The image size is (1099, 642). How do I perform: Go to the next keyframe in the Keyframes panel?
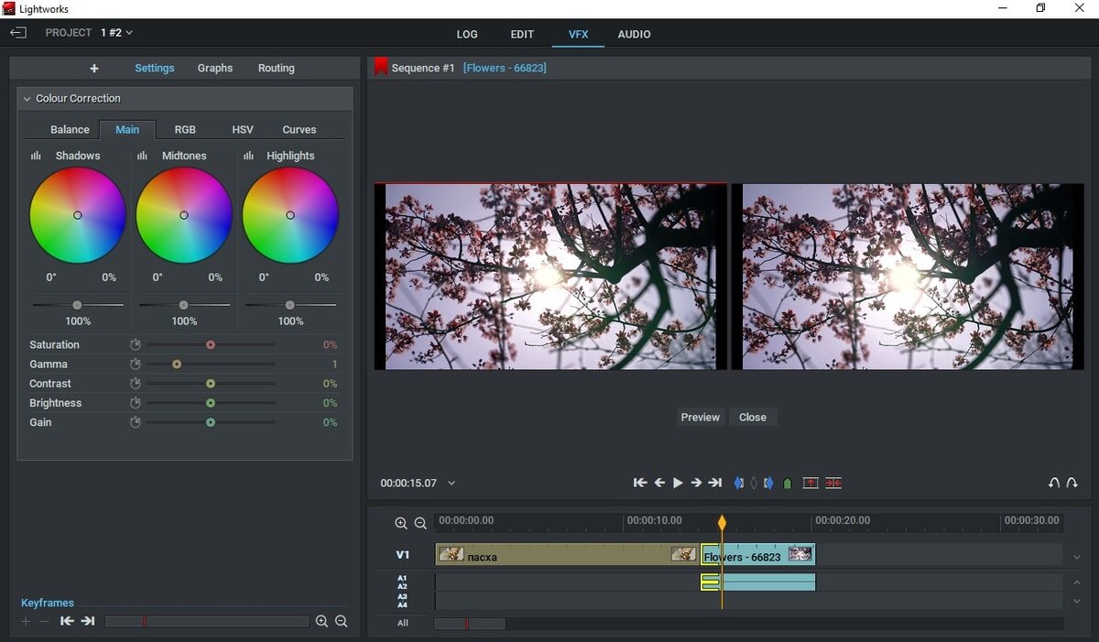88,621
